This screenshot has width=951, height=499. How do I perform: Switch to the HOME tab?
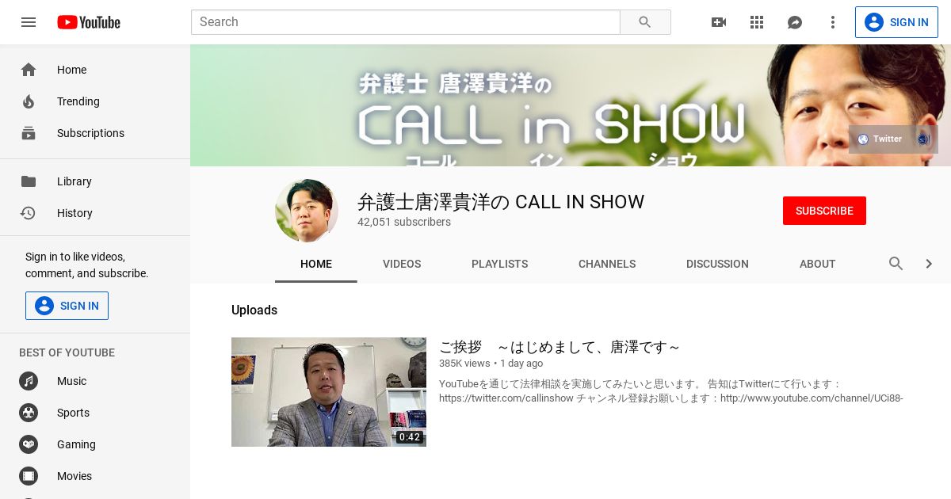(316, 264)
